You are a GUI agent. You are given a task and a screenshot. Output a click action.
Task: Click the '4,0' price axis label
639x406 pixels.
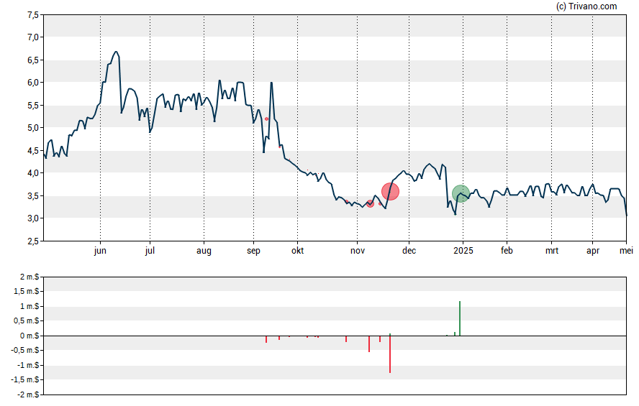tap(33, 173)
